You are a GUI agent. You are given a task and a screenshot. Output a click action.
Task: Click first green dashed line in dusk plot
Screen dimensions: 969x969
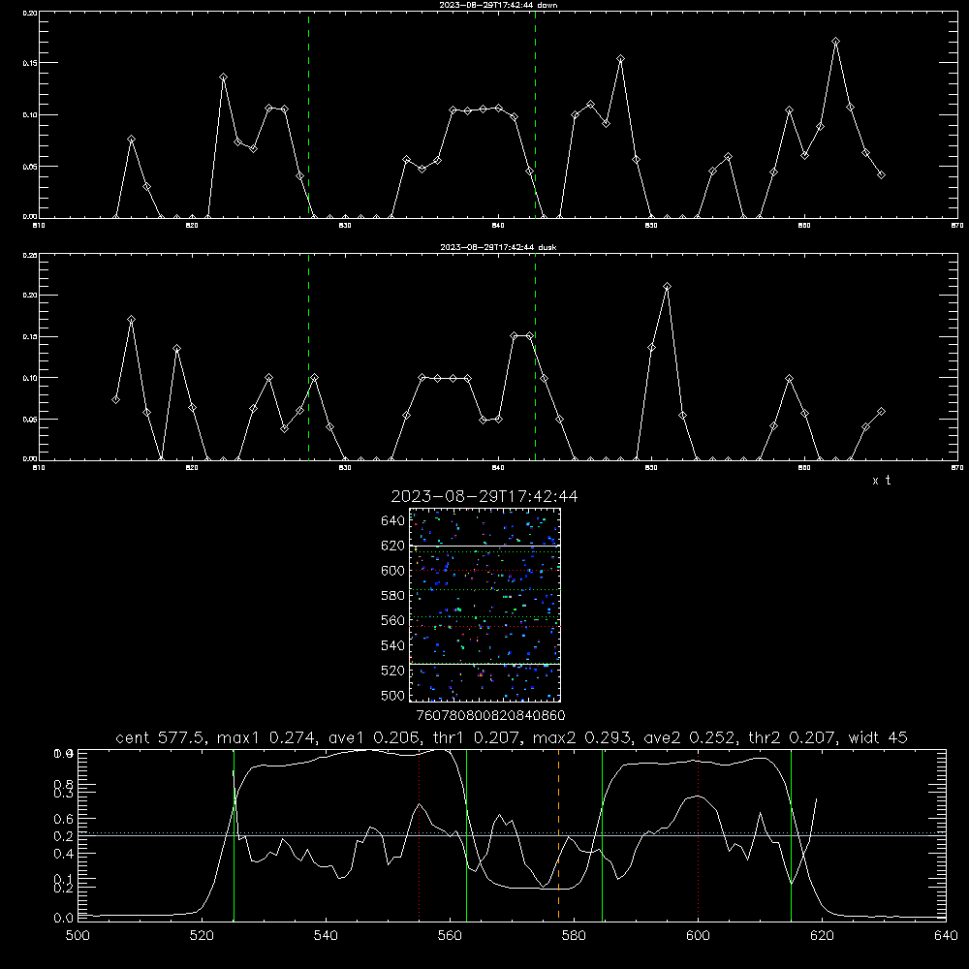click(308, 358)
